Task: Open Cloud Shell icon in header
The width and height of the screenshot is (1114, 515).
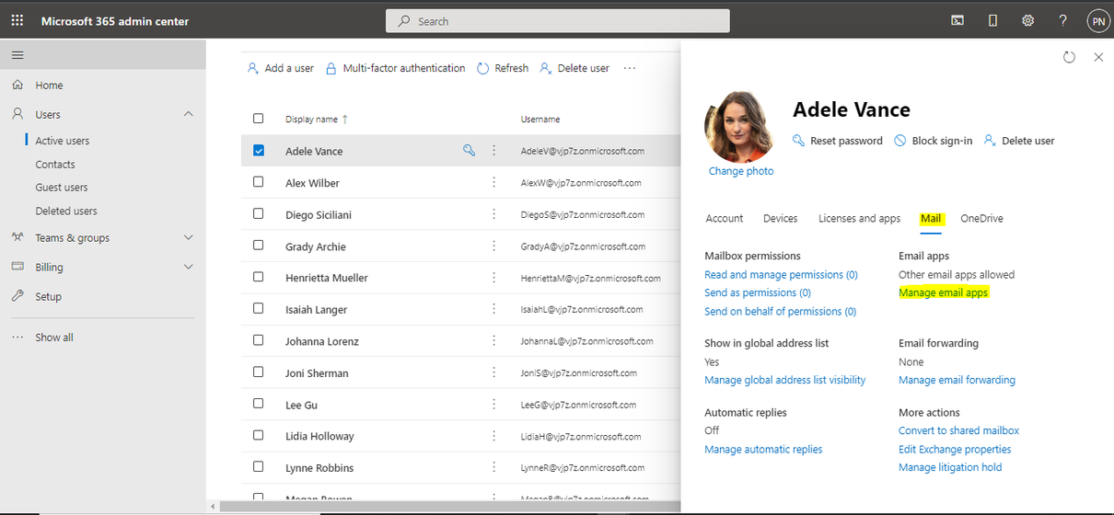Action: click(957, 20)
